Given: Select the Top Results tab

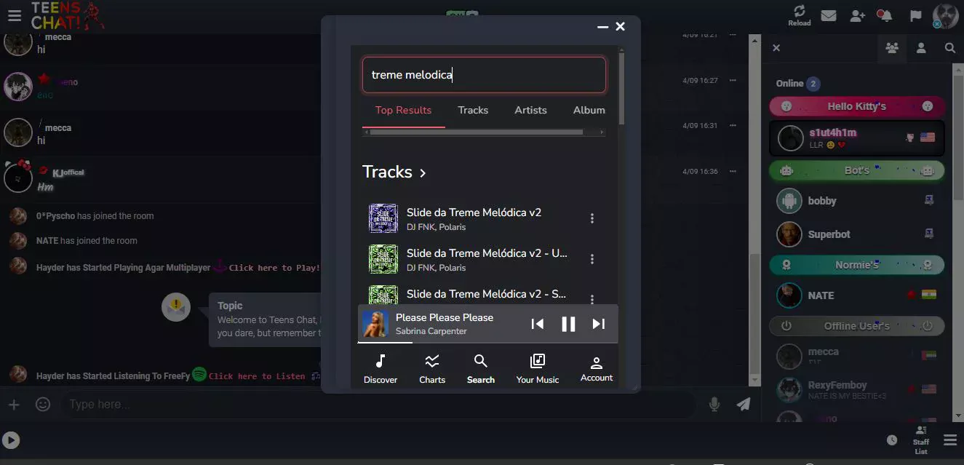Looking at the screenshot, I should click(404, 111).
